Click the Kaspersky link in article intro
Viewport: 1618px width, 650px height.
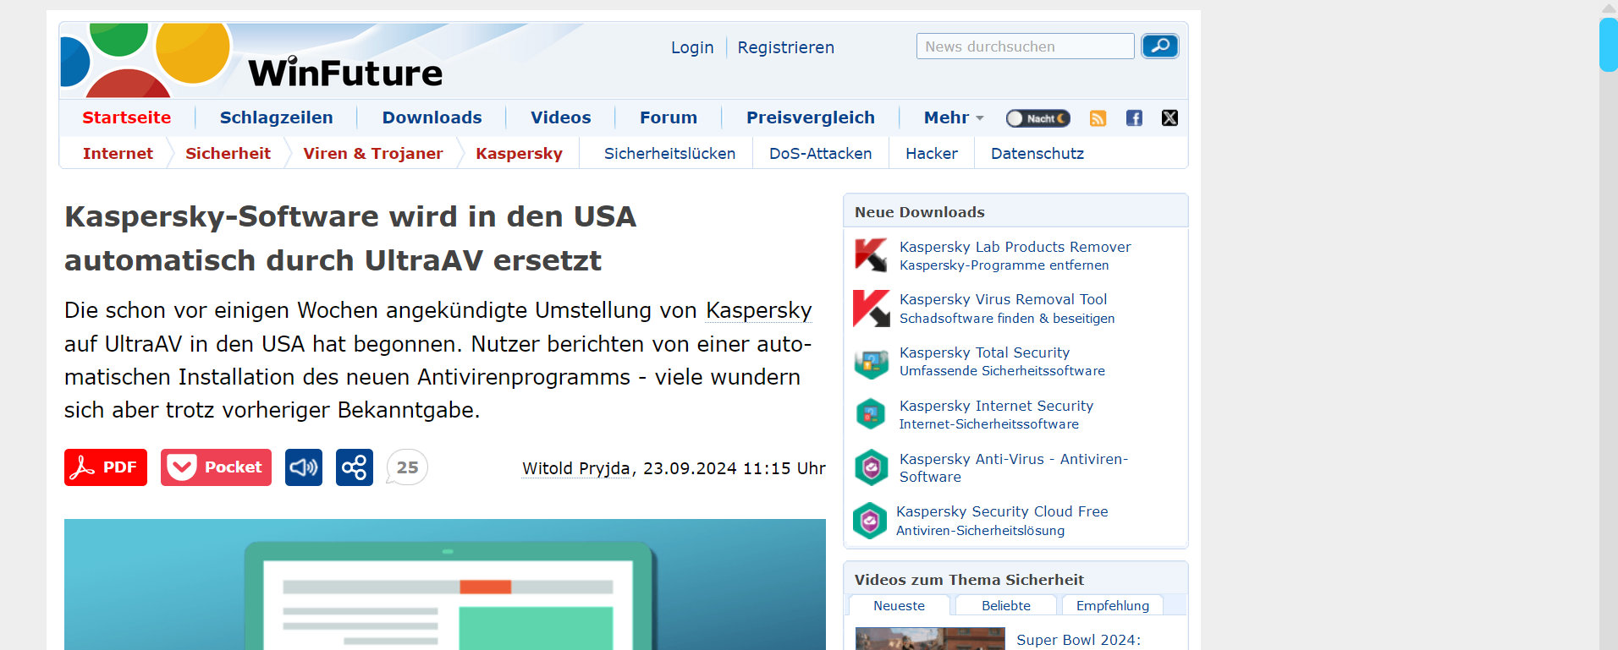point(759,310)
